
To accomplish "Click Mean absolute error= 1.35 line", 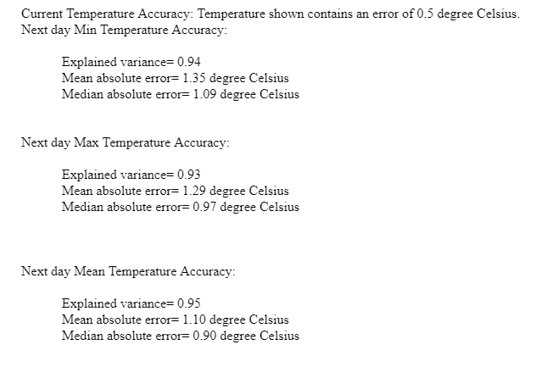I will [x=176, y=78].
